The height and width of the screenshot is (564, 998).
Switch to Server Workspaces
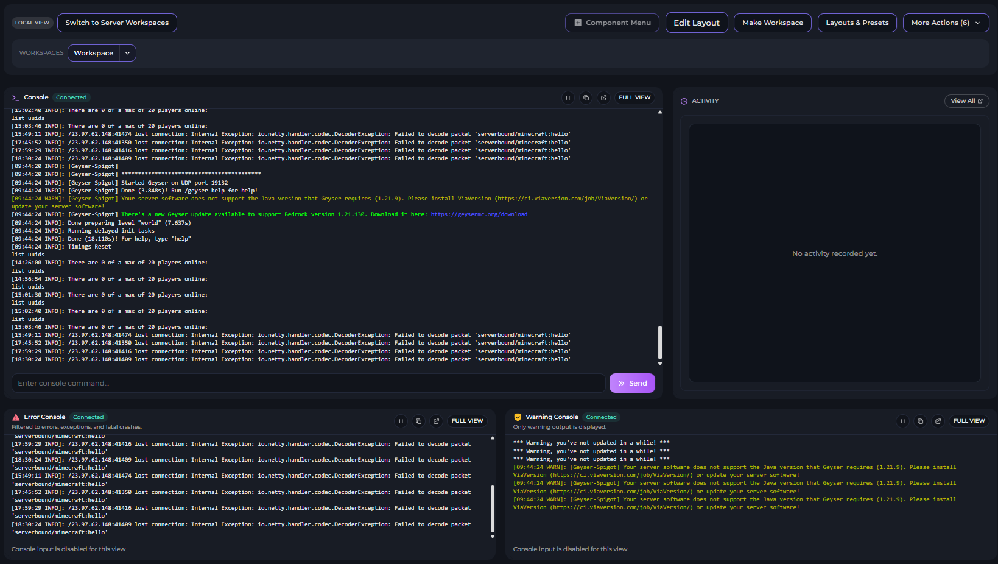click(x=117, y=23)
